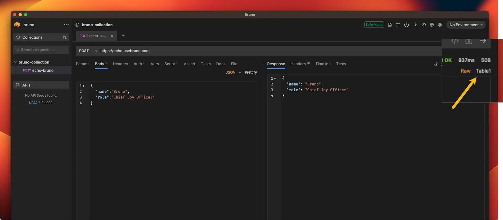Open the No Environment dropdown
Viewport: 503px width, 220px height.
(466, 25)
